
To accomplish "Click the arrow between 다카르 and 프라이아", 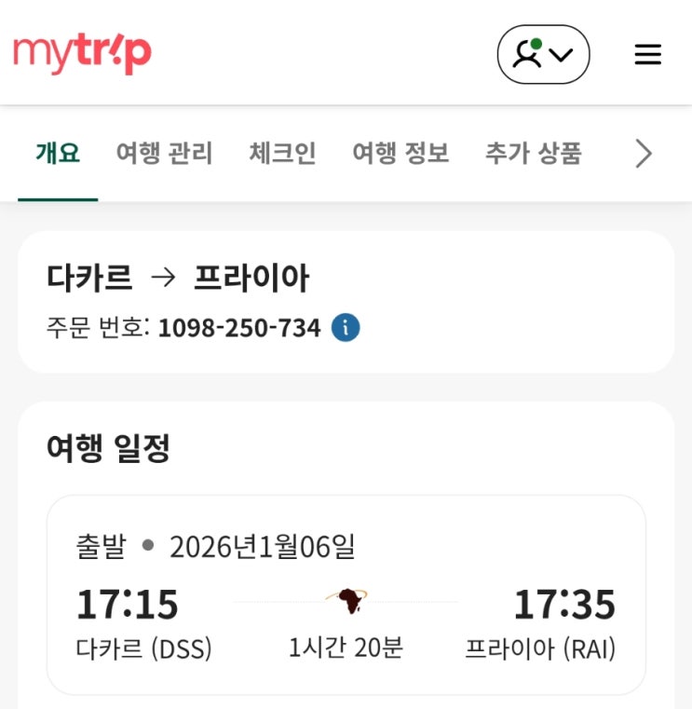I will click(163, 278).
